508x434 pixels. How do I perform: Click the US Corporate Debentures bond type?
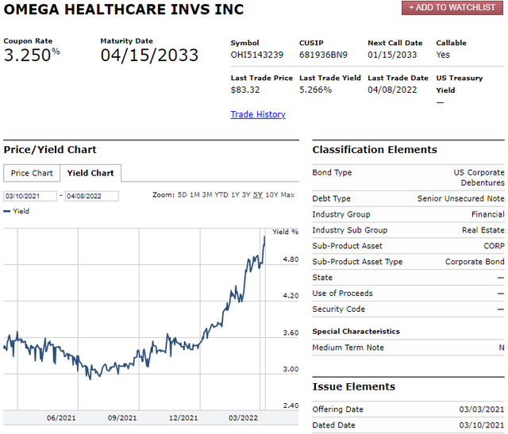click(x=479, y=178)
